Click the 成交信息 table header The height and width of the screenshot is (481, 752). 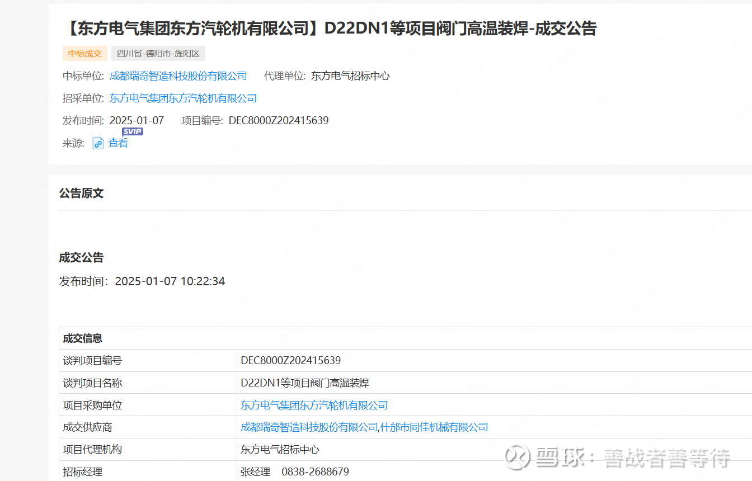[x=83, y=338]
